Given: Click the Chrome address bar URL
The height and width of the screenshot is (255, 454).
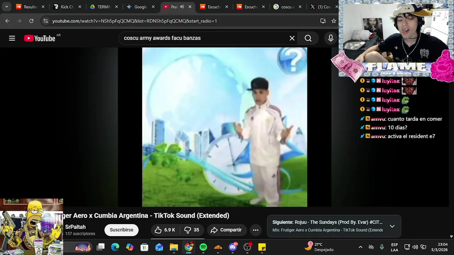Looking at the screenshot, I should click(x=134, y=21).
